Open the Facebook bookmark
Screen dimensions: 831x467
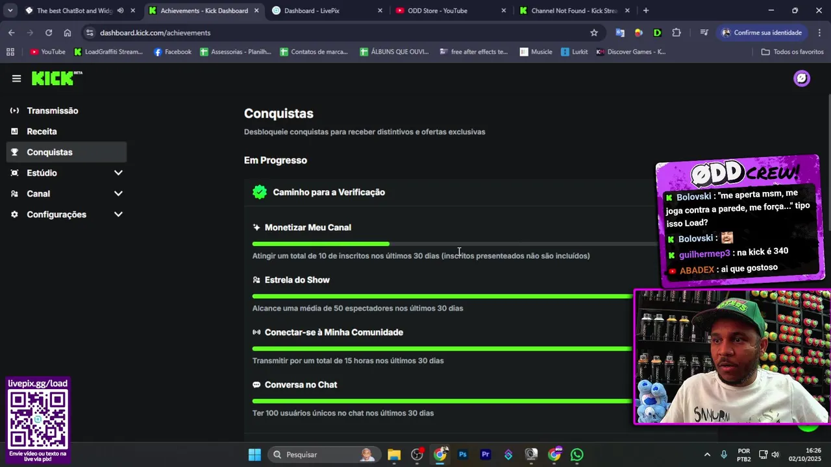coord(172,52)
